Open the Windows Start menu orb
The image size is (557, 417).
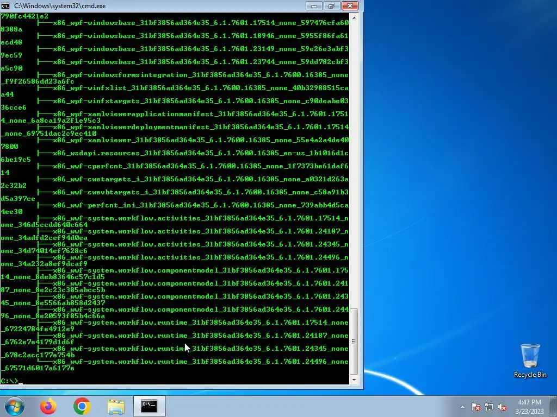(x=15, y=406)
